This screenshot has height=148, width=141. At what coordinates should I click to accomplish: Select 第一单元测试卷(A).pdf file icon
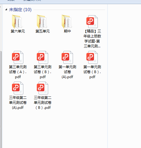[x=67, y=57]
